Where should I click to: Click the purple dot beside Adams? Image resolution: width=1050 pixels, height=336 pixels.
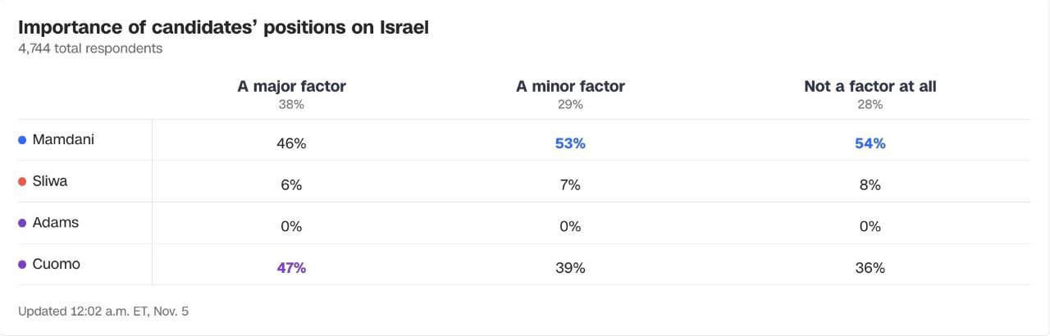coord(22,223)
